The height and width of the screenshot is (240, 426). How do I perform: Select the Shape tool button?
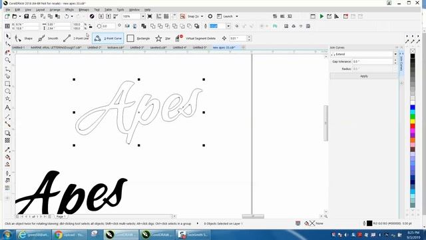[24, 39]
